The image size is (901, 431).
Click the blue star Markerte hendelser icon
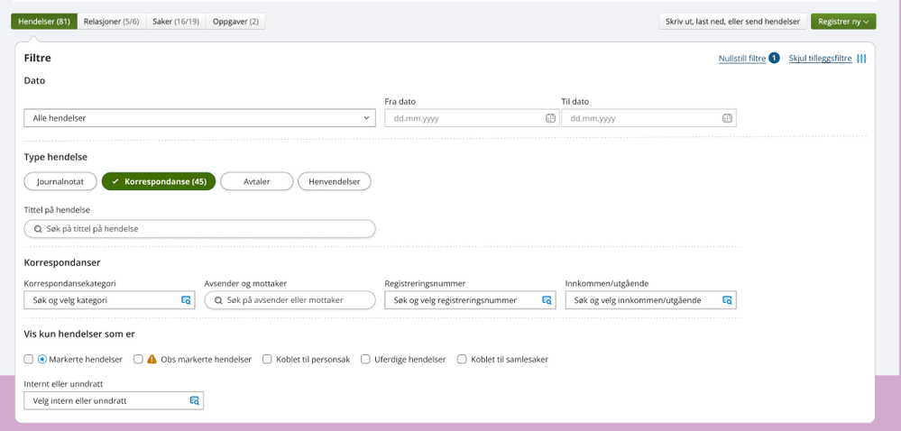tap(42, 359)
